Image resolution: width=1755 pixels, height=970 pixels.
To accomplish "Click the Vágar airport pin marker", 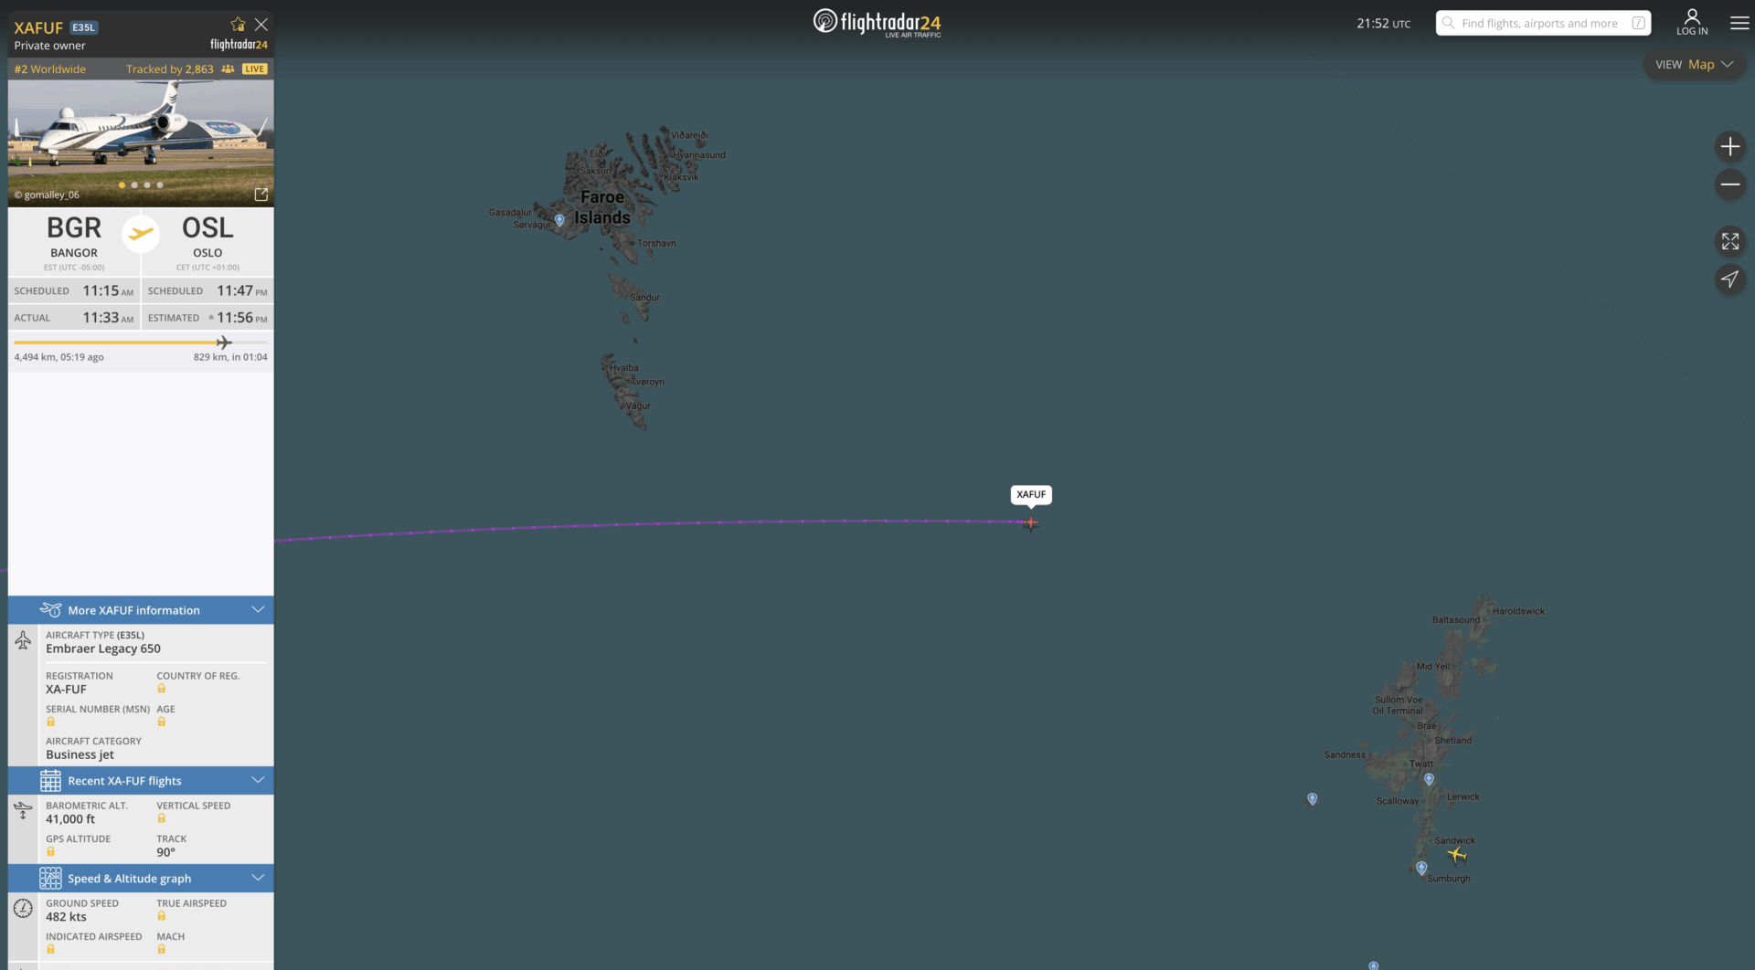I will (x=559, y=220).
